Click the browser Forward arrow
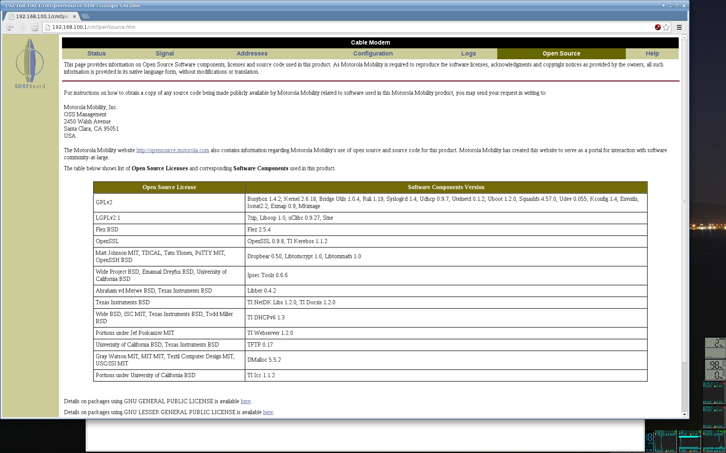Viewport: 726px width, 453px height. 22,27
